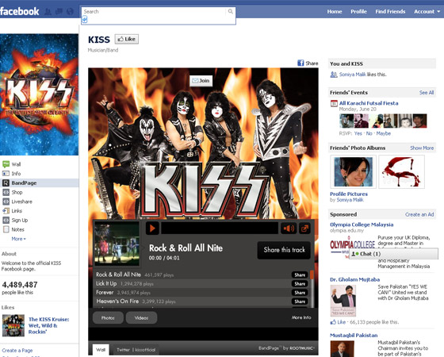Open the messages icon in header

pos(59,12)
